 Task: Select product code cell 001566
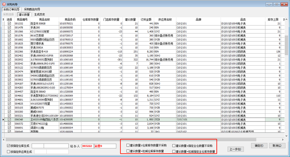(22, 32)
